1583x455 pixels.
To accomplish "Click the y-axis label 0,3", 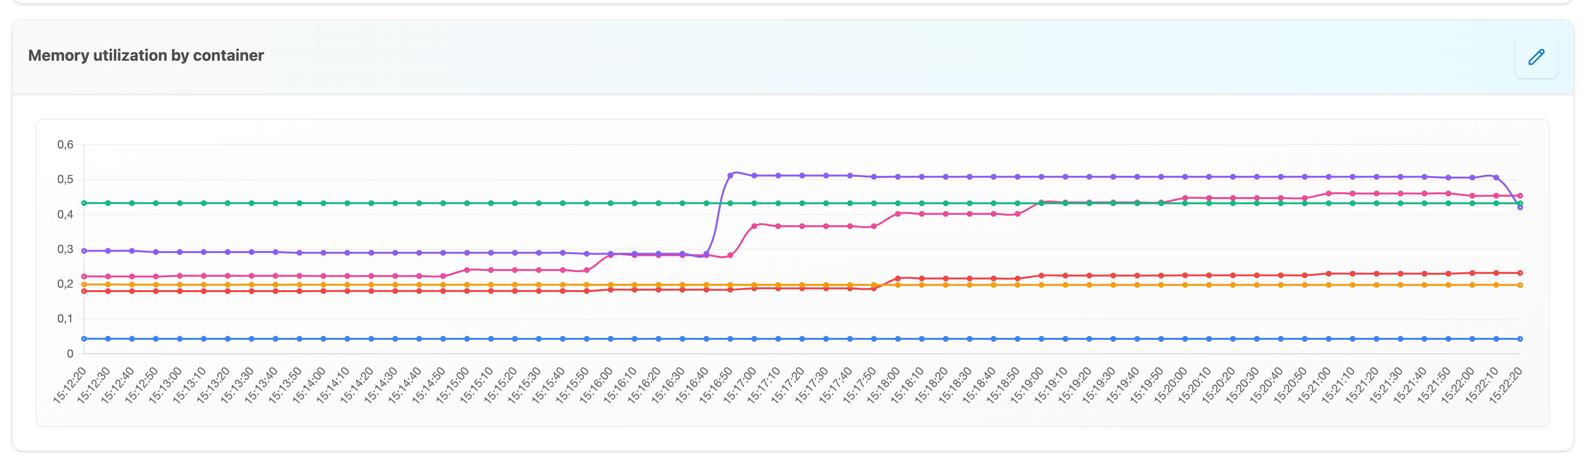I will coord(65,249).
